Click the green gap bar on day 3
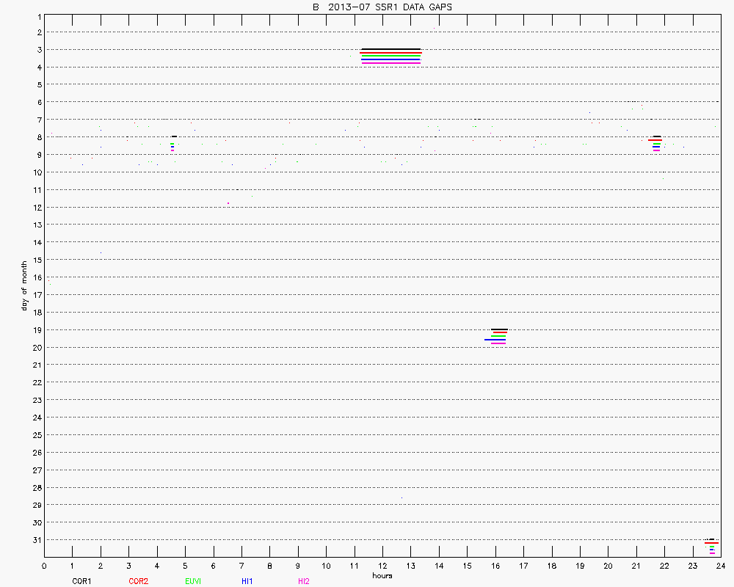The width and height of the screenshot is (734, 587). (390, 56)
